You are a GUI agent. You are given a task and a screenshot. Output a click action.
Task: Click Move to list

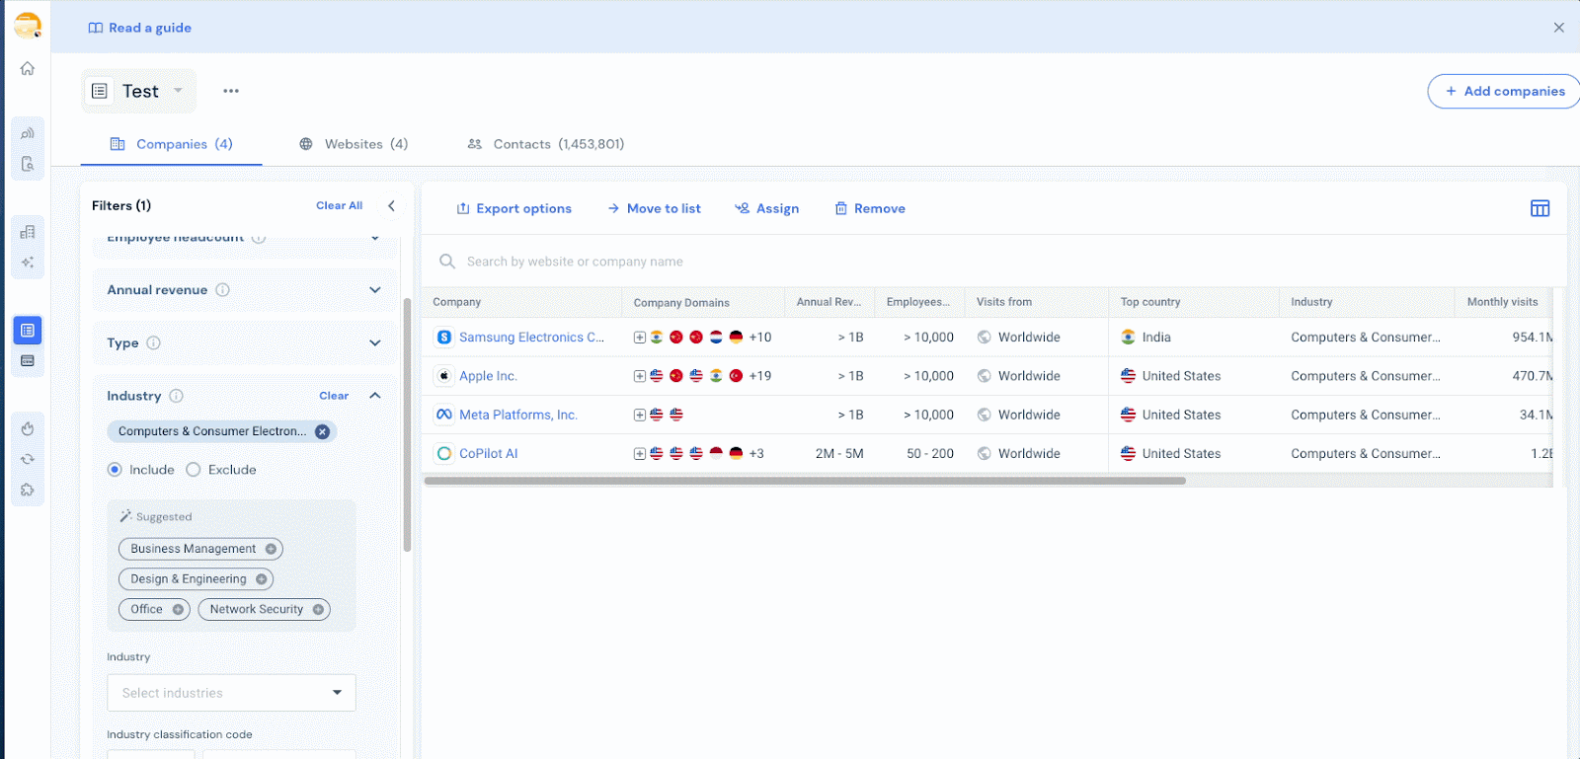tap(654, 208)
